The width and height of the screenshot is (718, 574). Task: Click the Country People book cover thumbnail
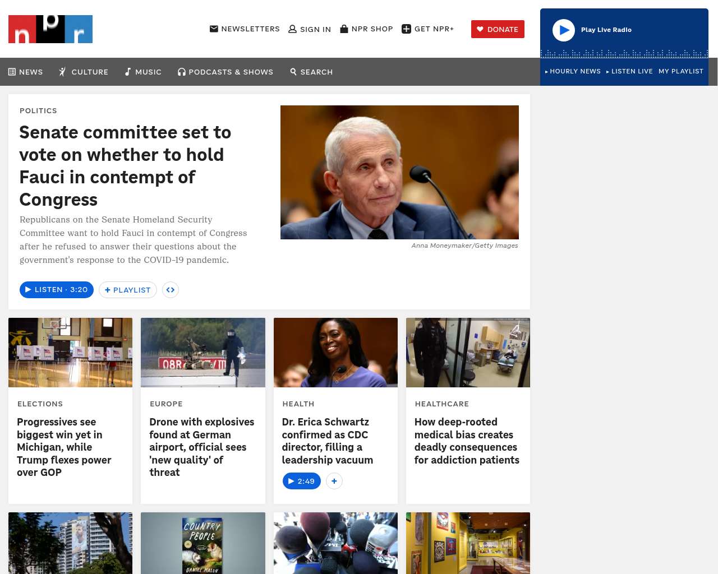pyautogui.click(x=203, y=543)
